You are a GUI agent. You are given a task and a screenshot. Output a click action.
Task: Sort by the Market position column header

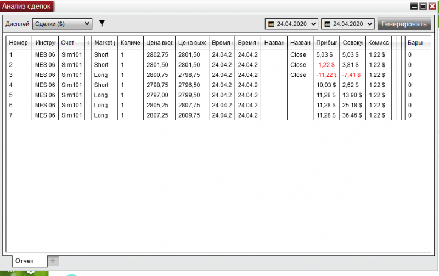[104, 43]
